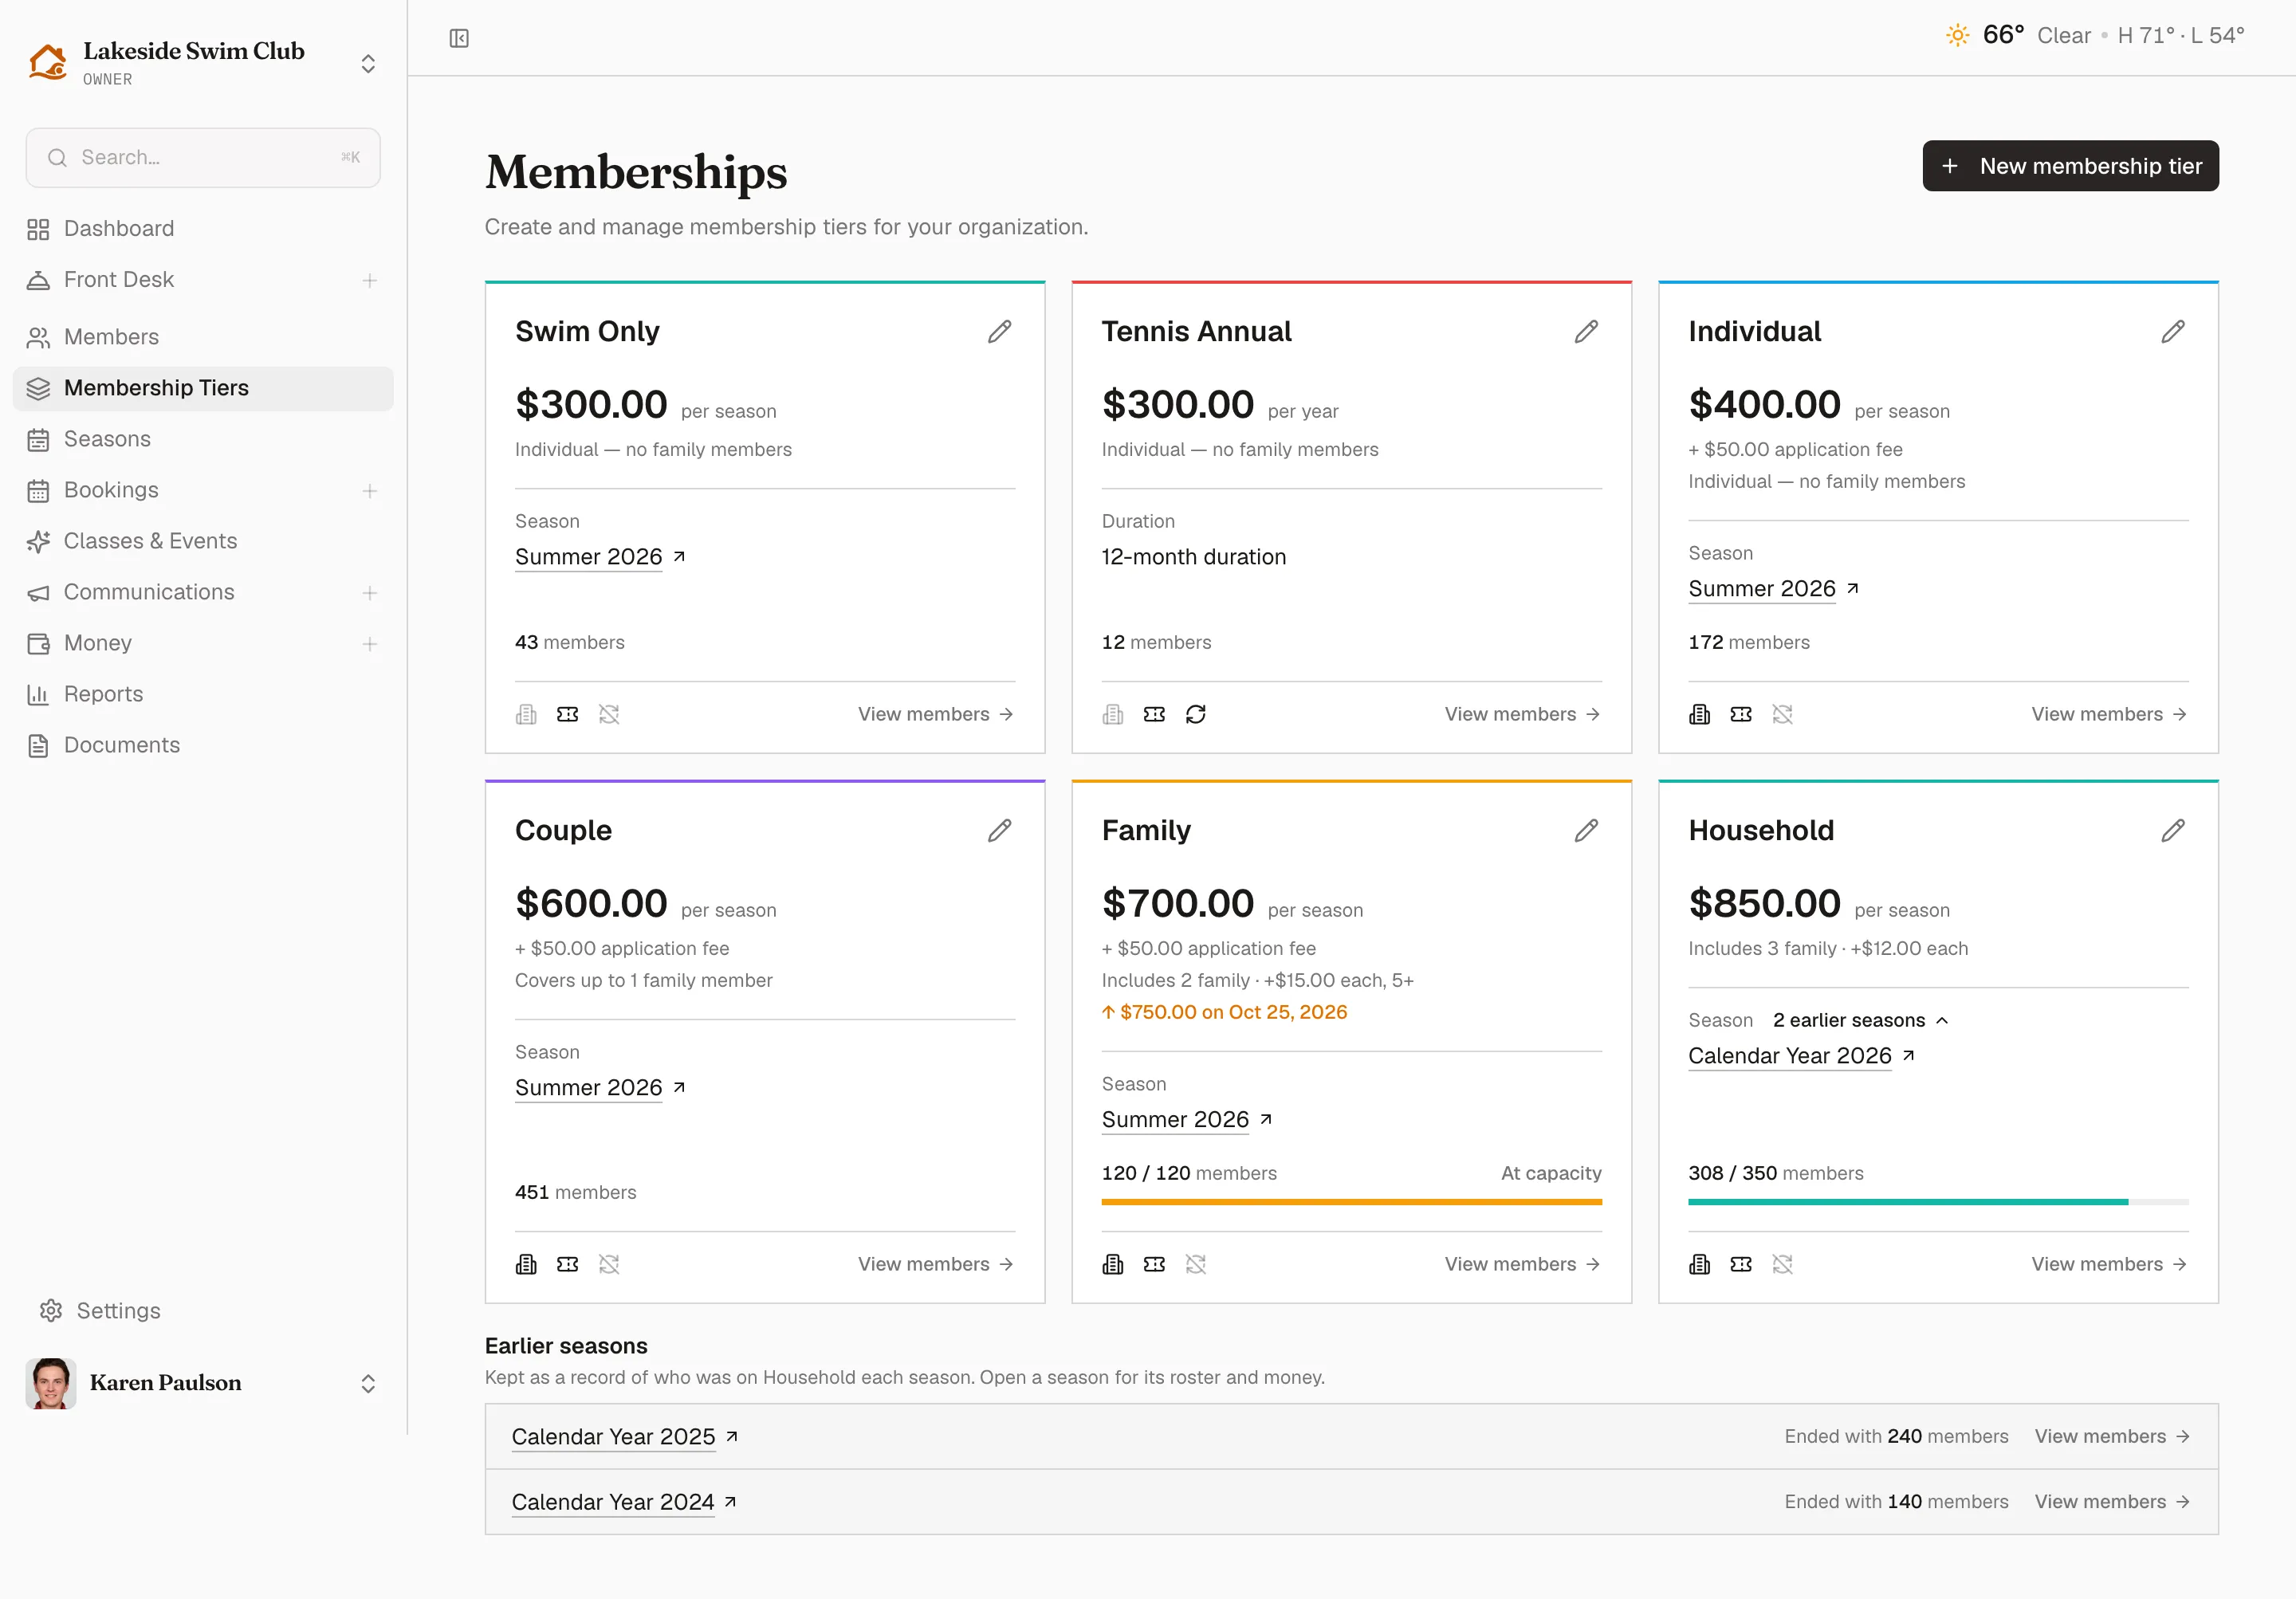Focus the Search input field
Image resolution: width=2296 pixels, height=1599 pixels.
pyautogui.click(x=203, y=158)
